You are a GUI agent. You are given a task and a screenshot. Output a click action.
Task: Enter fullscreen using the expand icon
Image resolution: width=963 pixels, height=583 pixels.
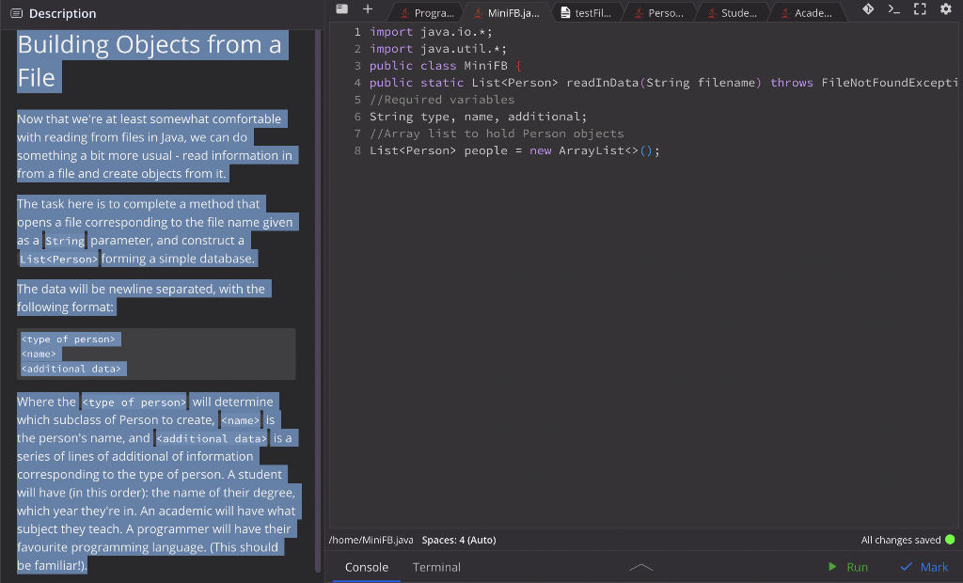[918, 9]
